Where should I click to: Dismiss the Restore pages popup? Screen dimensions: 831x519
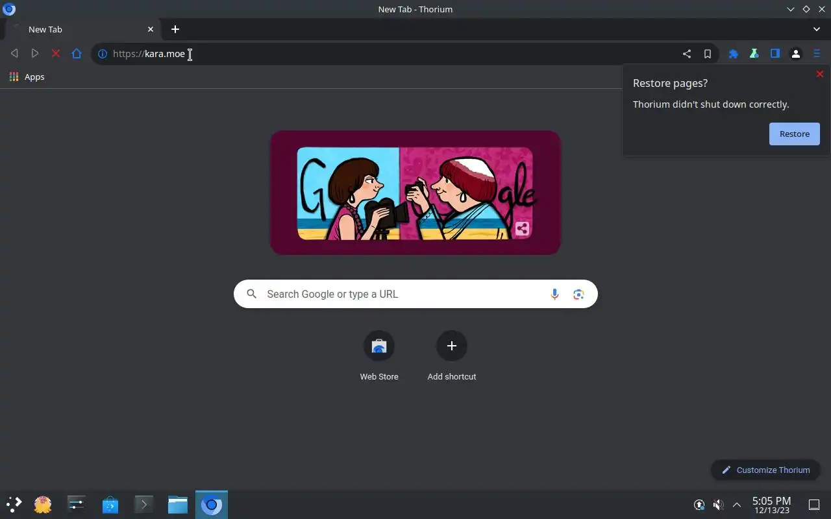pyautogui.click(x=820, y=74)
